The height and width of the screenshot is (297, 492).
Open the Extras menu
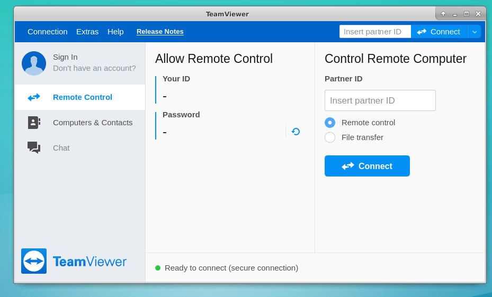tap(87, 32)
